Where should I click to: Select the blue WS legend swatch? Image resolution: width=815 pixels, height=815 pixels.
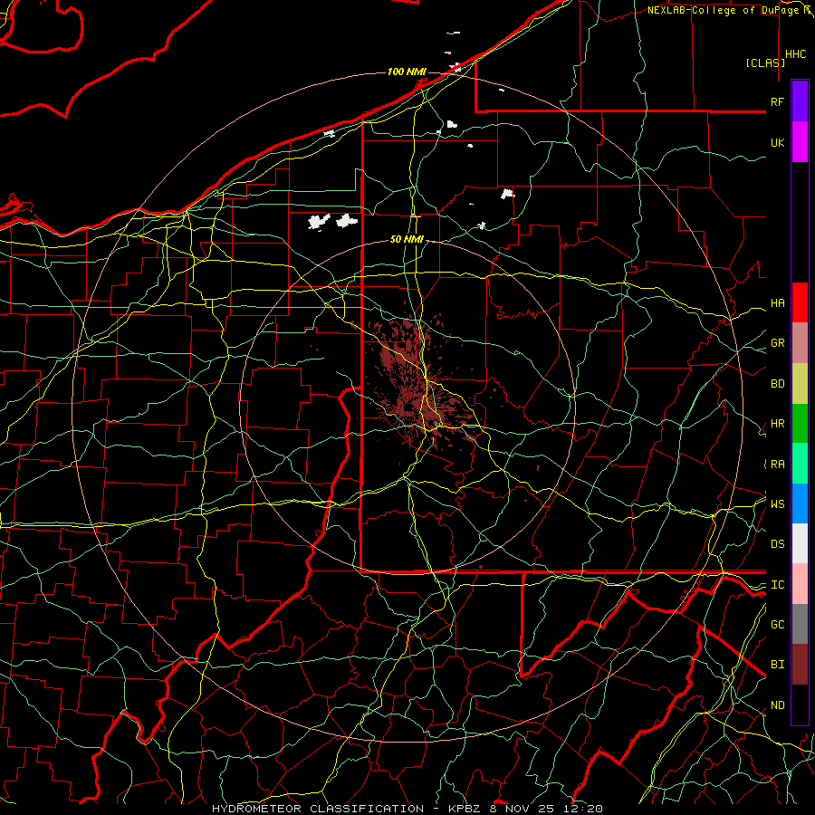800,503
